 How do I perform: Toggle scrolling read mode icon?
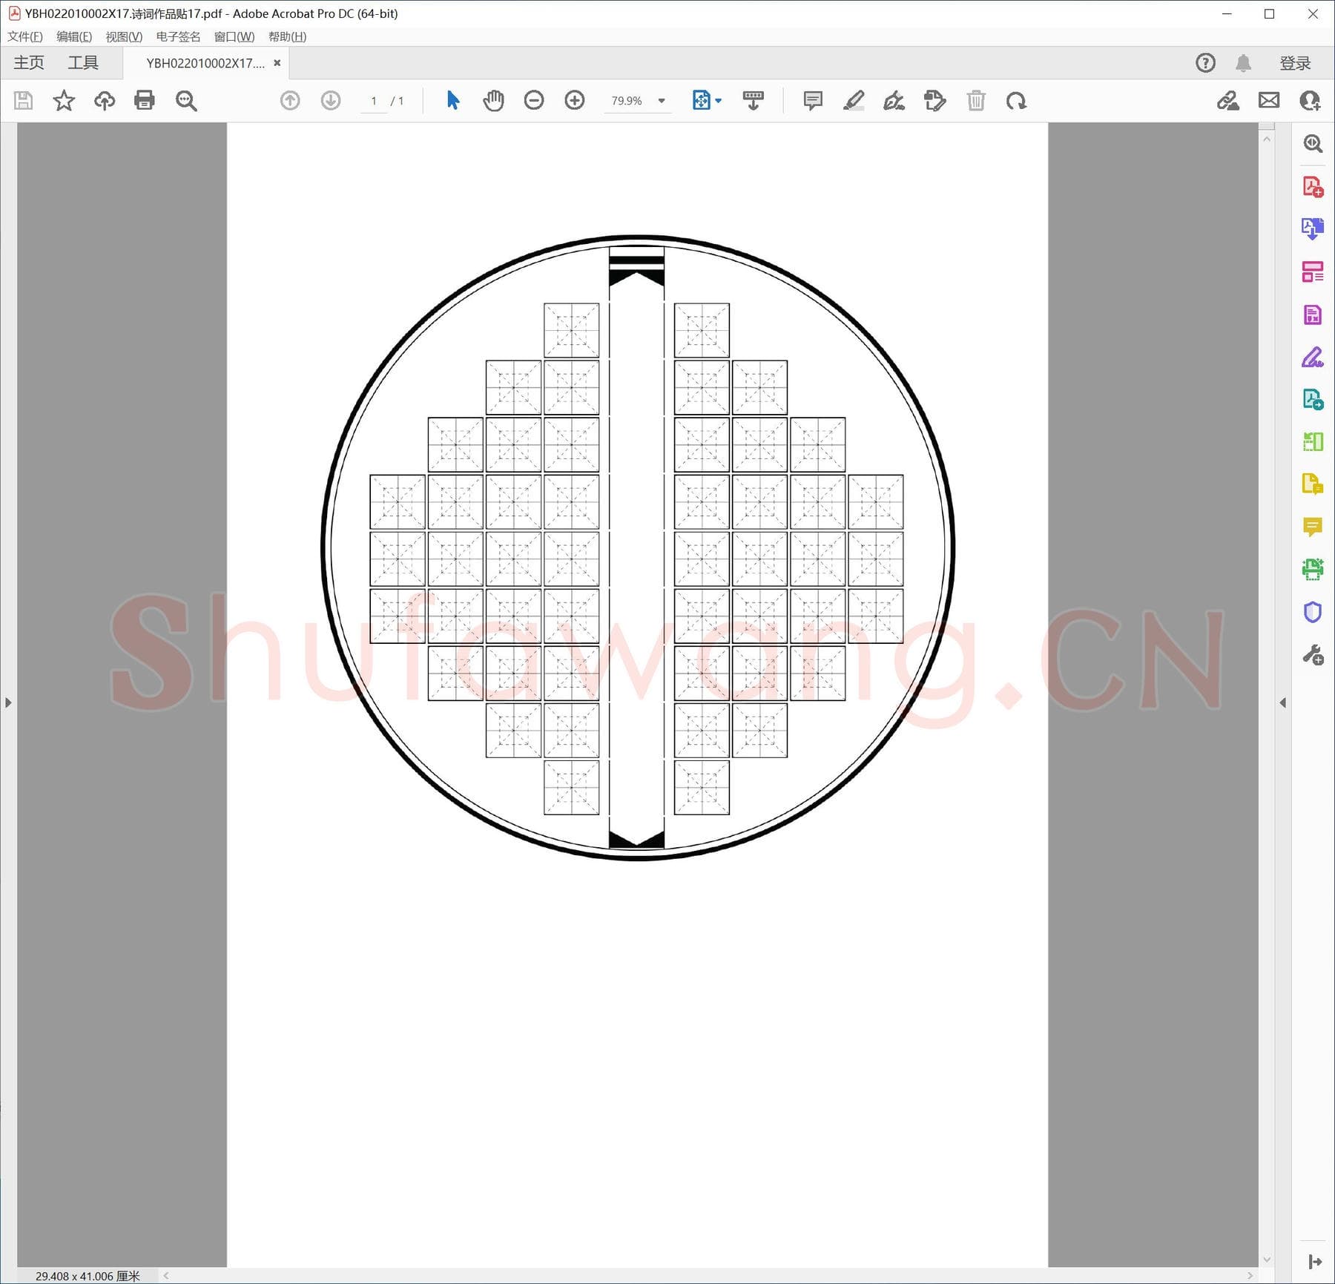click(x=754, y=100)
